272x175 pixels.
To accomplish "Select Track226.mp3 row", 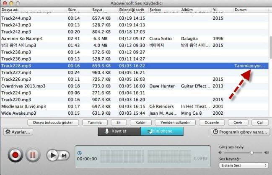I will (135, 79).
